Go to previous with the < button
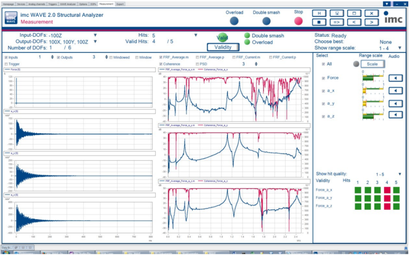This screenshot has width=410, height=255. pyautogui.click(x=354, y=22)
